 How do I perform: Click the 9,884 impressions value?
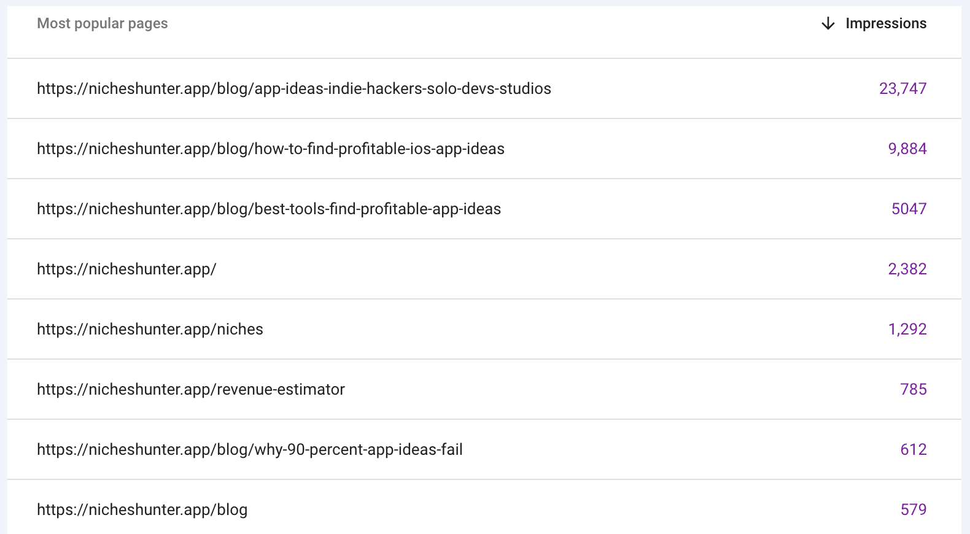pyautogui.click(x=907, y=149)
